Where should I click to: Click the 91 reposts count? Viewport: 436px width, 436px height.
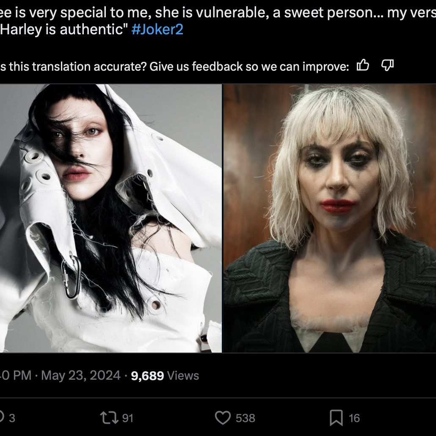(127, 418)
